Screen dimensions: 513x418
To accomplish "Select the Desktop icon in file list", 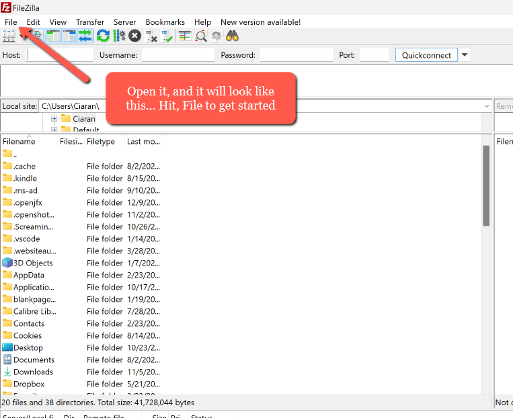I will [7, 347].
